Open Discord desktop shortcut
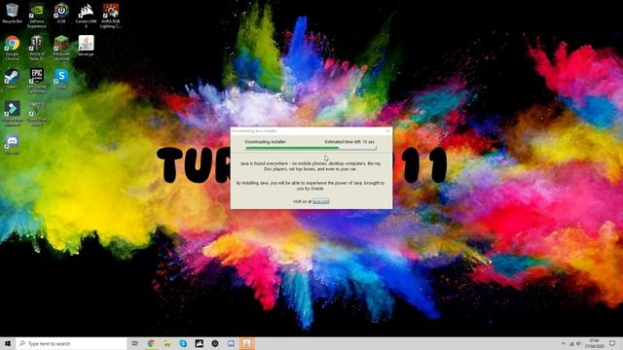The height and width of the screenshot is (350, 623). (13, 144)
